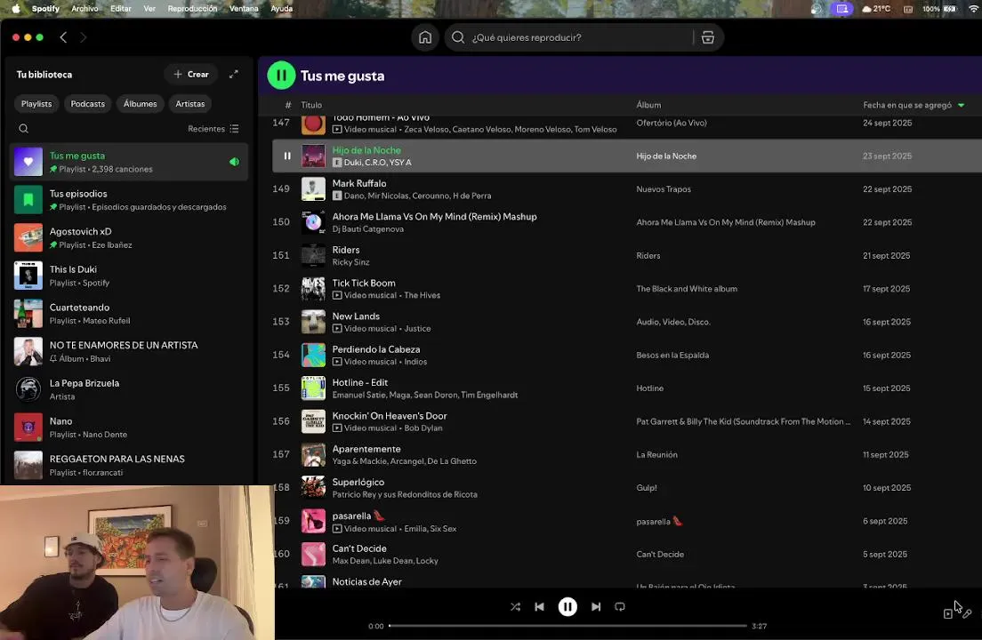Click artist link Ricky Sinz
982x640 pixels.
click(x=350, y=262)
